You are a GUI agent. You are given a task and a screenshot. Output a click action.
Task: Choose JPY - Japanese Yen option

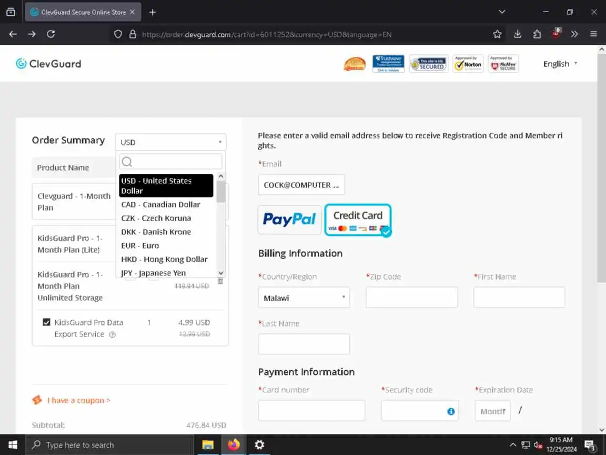[x=167, y=273]
